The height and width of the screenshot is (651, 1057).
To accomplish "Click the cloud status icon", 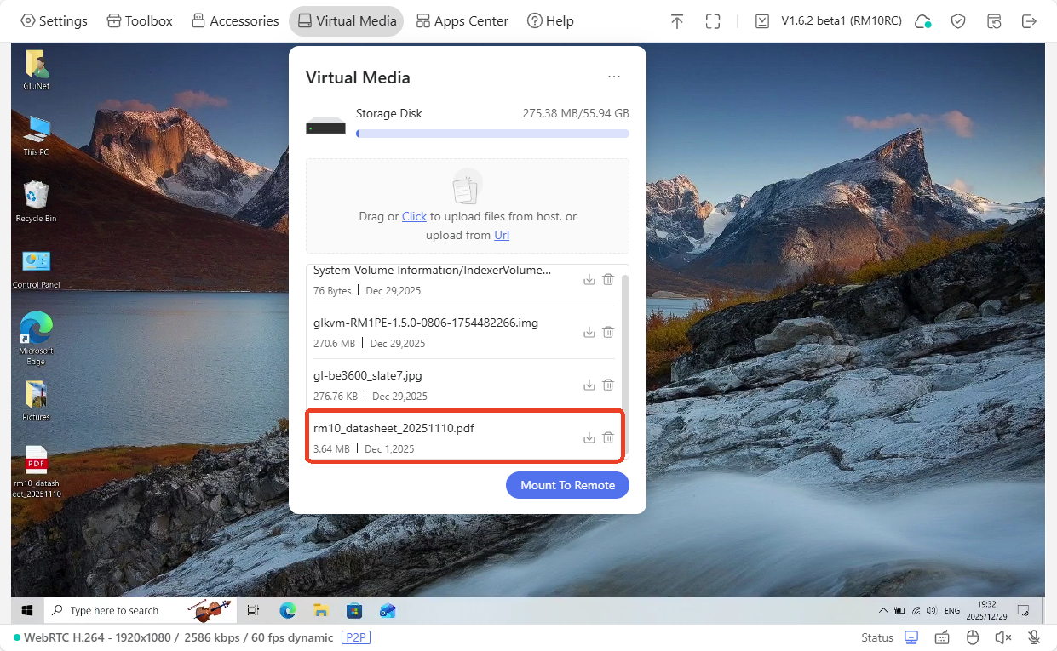I will coord(922,21).
